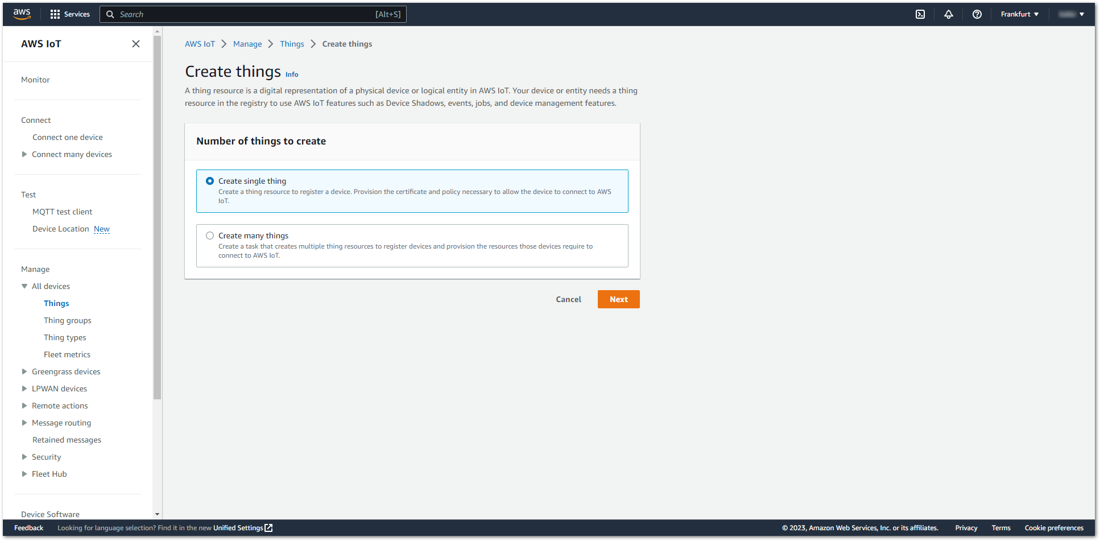Expand the Security section

(x=24, y=457)
